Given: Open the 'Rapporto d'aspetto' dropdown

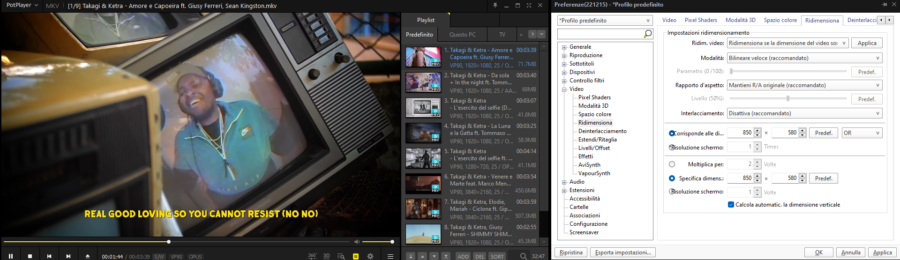Looking at the screenshot, I should (804, 85).
